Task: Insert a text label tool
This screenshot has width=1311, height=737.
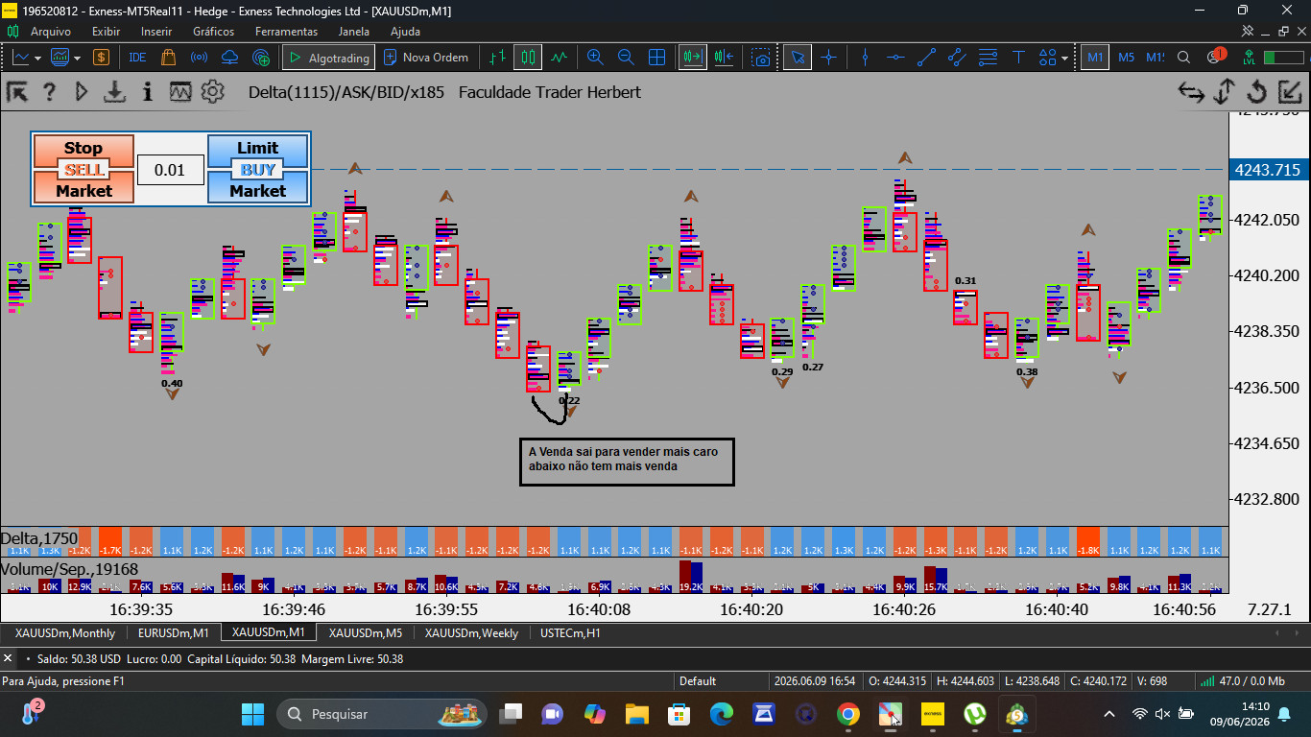Action: click(1018, 58)
